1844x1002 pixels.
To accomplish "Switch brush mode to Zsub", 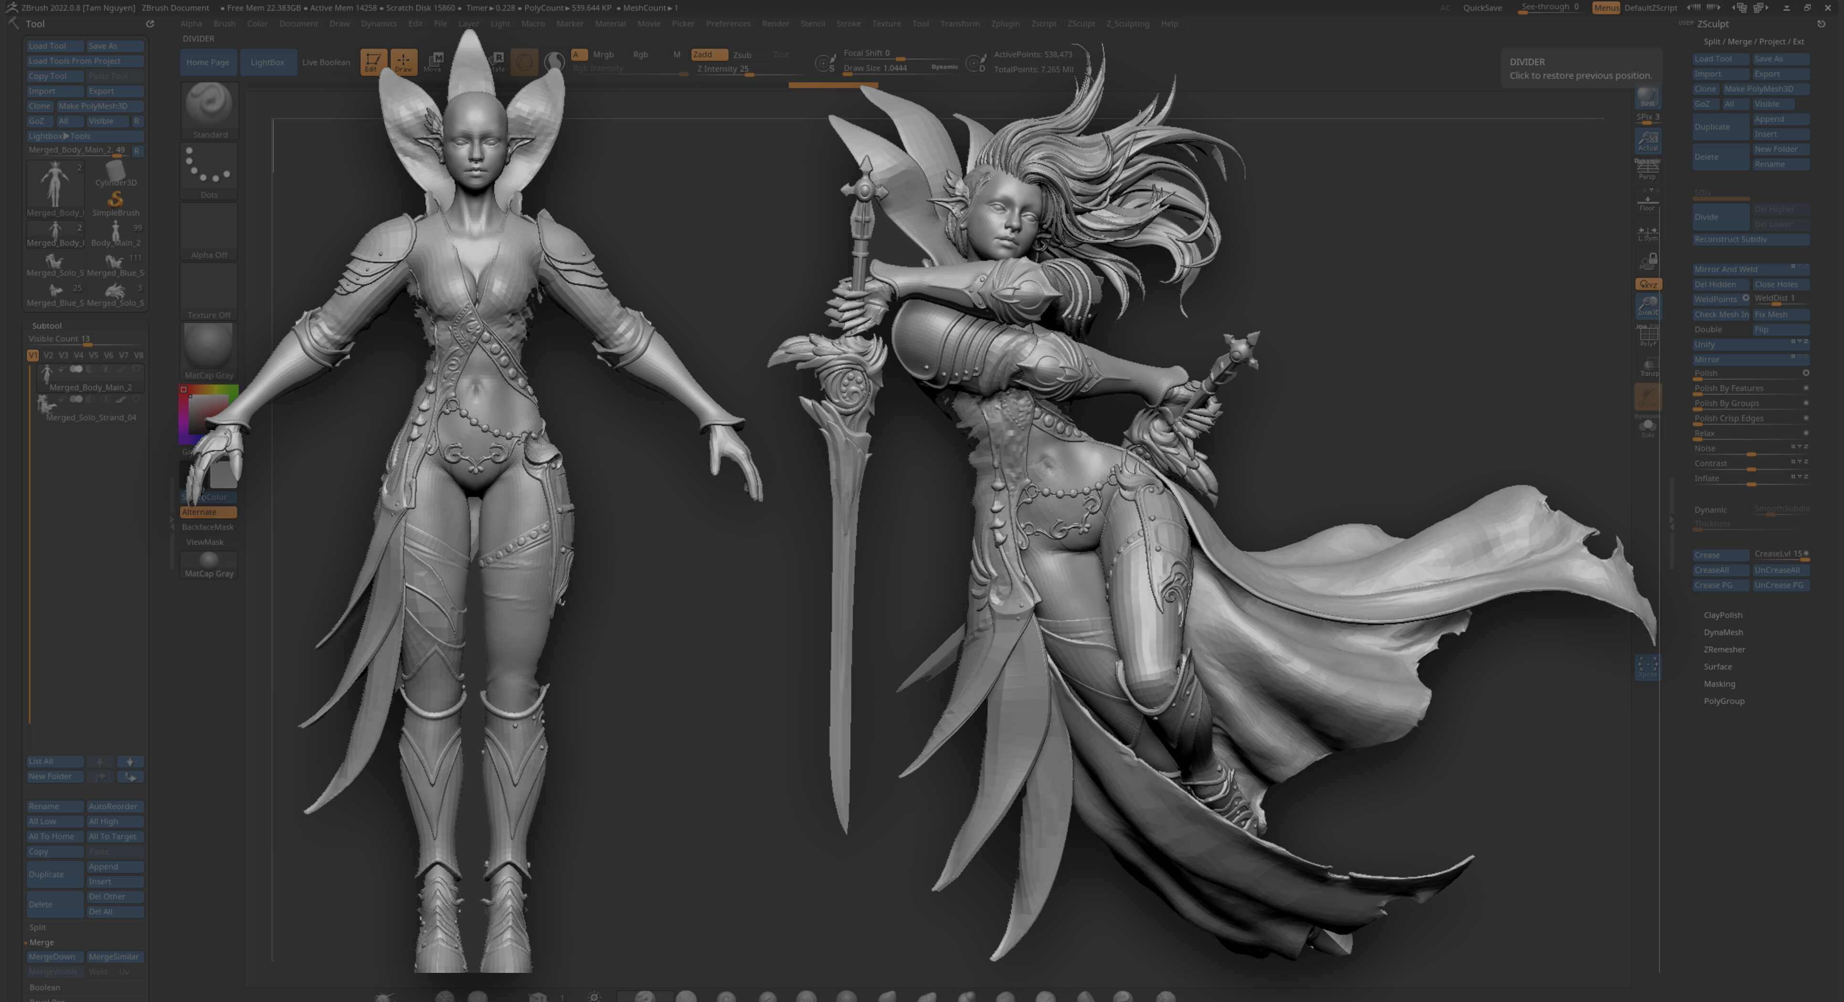I will pyautogui.click(x=742, y=54).
